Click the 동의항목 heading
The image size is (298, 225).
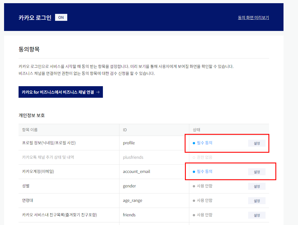tap(29, 49)
